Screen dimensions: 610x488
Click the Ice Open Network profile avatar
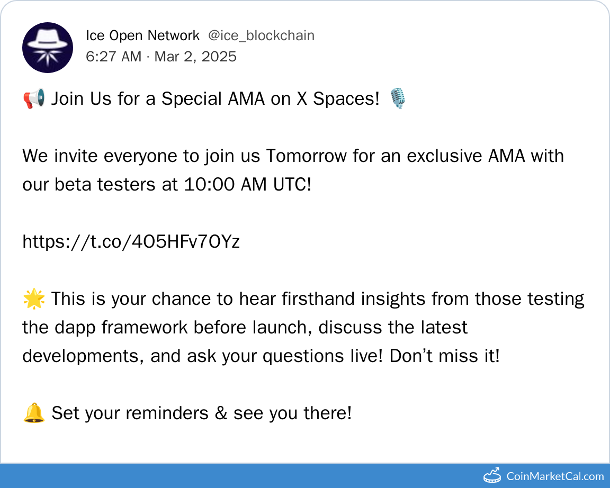(x=48, y=48)
